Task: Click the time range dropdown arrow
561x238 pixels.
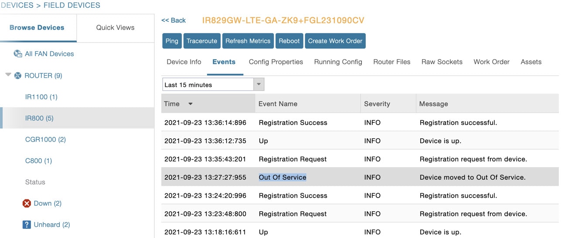Action: 259,84
